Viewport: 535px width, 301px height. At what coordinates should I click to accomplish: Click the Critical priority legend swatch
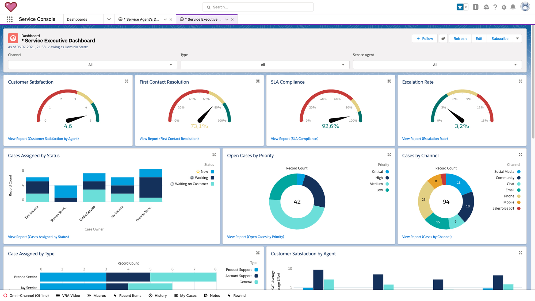(387, 172)
